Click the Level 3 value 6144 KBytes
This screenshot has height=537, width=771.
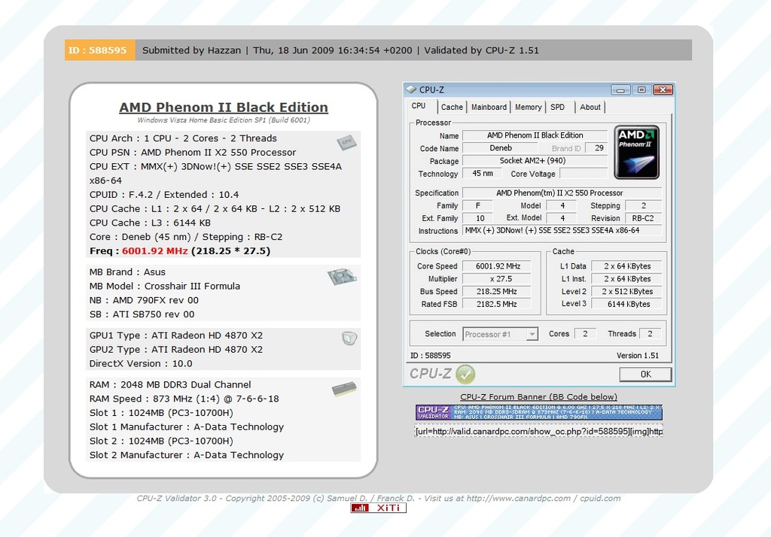click(x=627, y=305)
